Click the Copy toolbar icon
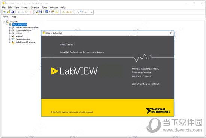 coord(23,12)
